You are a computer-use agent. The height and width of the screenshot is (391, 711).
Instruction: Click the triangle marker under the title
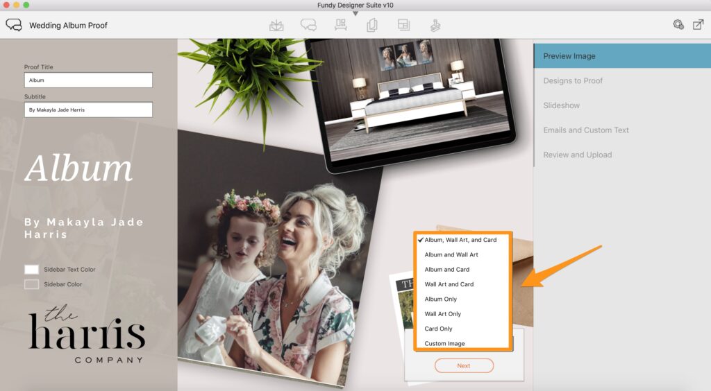pyautogui.click(x=355, y=14)
